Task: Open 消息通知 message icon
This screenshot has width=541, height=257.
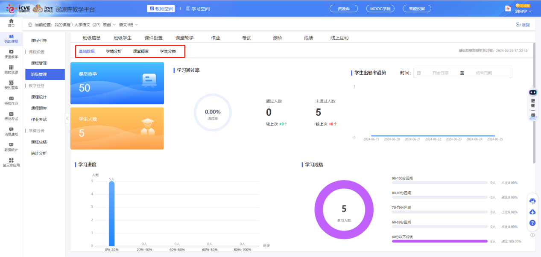Action: 11,131
